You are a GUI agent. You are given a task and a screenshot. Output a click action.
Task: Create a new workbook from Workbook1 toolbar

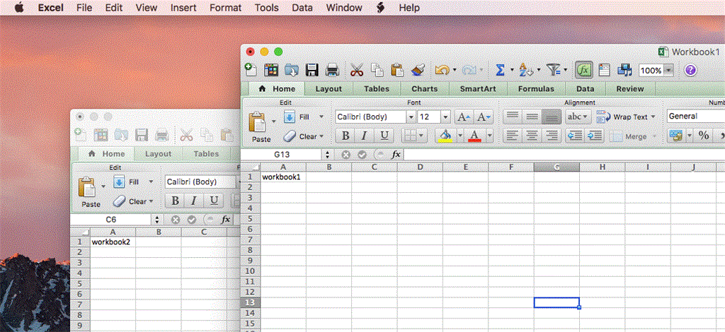251,70
